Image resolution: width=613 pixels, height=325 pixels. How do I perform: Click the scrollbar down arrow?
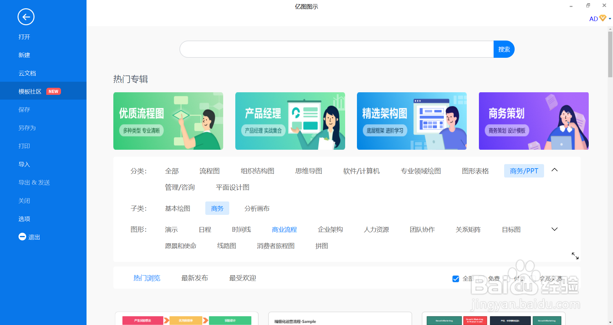click(x=610, y=322)
